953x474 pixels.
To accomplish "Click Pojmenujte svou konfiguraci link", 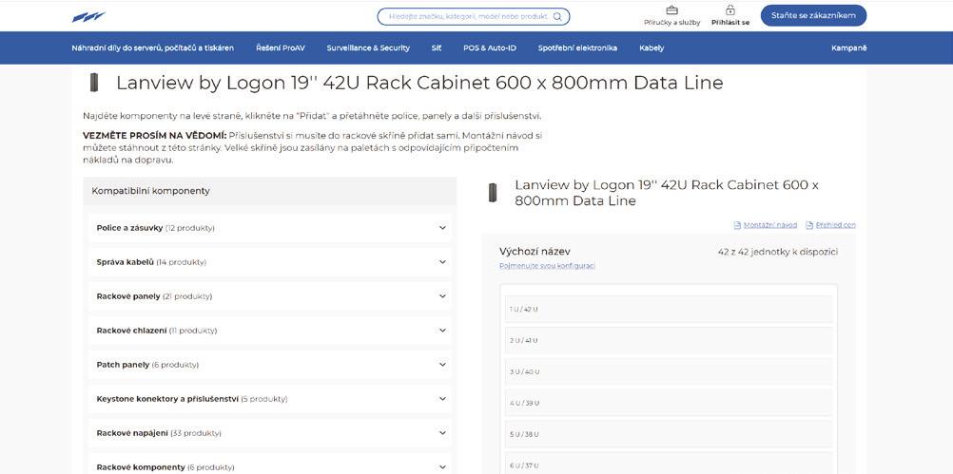I will click(x=547, y=266).
